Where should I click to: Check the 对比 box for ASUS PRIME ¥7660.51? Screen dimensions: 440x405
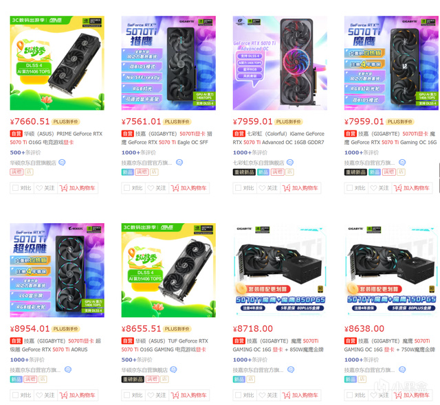click(x=15, y=188)
